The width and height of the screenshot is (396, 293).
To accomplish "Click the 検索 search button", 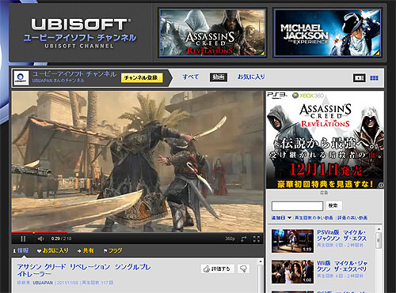I will pos(333,205).
